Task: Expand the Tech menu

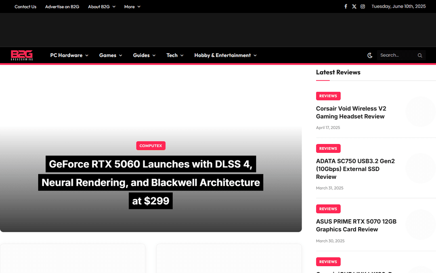Action: [x=175, y=55]
